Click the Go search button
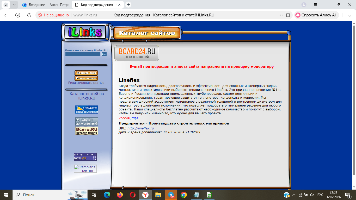 104,54
